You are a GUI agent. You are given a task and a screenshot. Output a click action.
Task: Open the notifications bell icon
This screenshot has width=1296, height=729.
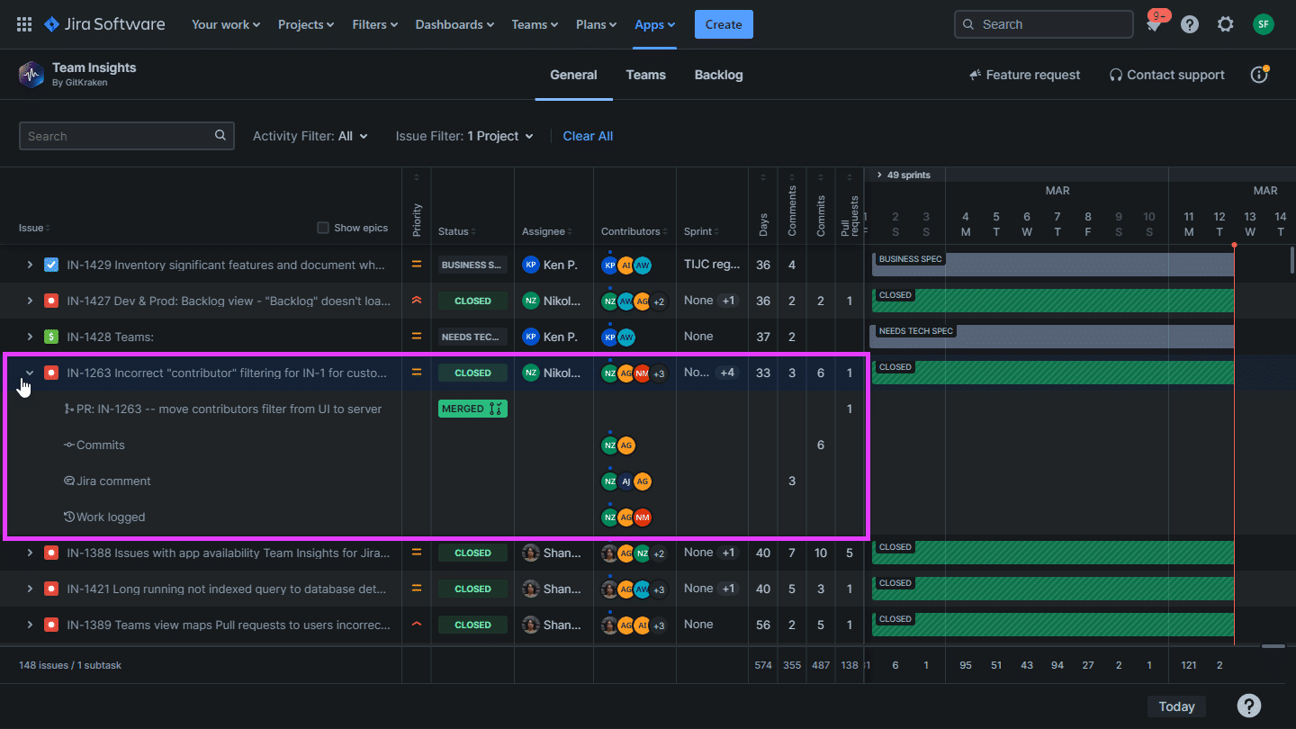pyautogui.click(x=1154, y=24)
